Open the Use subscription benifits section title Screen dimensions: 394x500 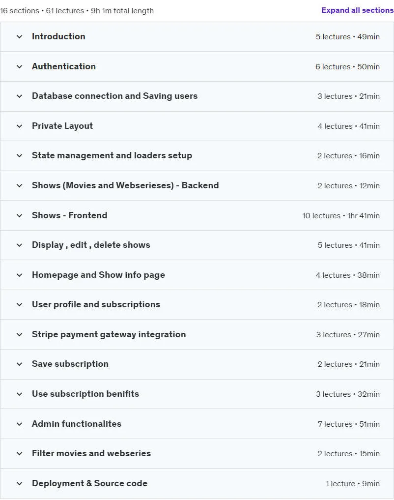point(85,394)
